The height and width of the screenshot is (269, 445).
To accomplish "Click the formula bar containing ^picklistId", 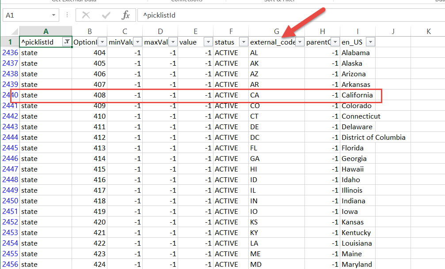I will 291,15.
